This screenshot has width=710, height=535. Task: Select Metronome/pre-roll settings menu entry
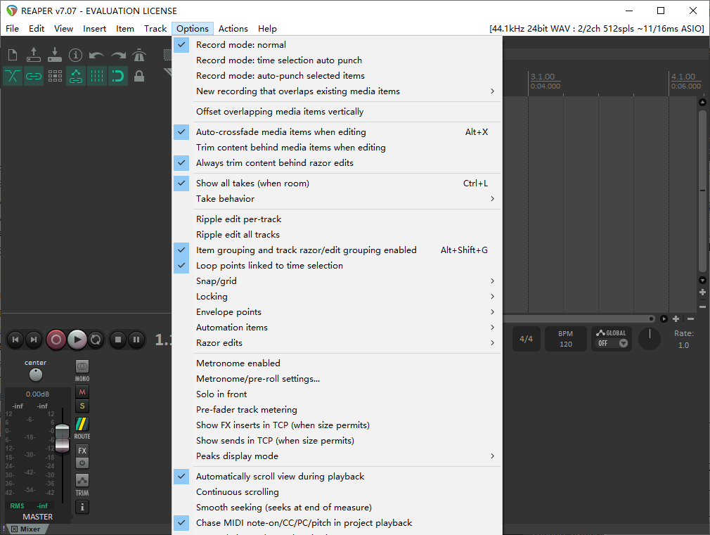click(258, 379)
